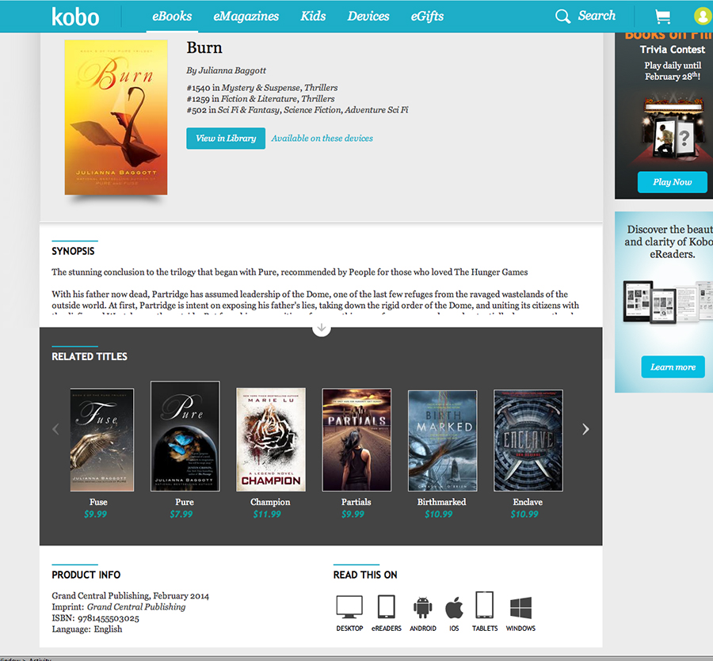This screenshot has width=713, height=661.
Task: Click the $7.99 Pure price
Action: click(x=181, y=515)
